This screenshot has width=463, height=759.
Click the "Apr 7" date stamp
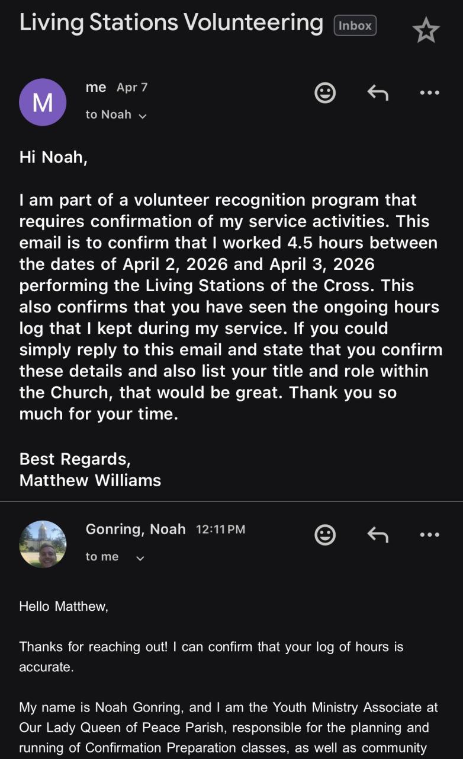(132, 88)
